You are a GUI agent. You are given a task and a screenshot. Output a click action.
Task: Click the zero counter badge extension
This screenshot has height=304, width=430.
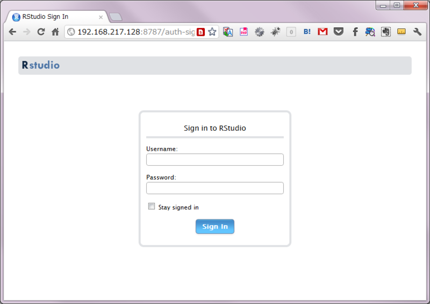(x=291, y=32)
